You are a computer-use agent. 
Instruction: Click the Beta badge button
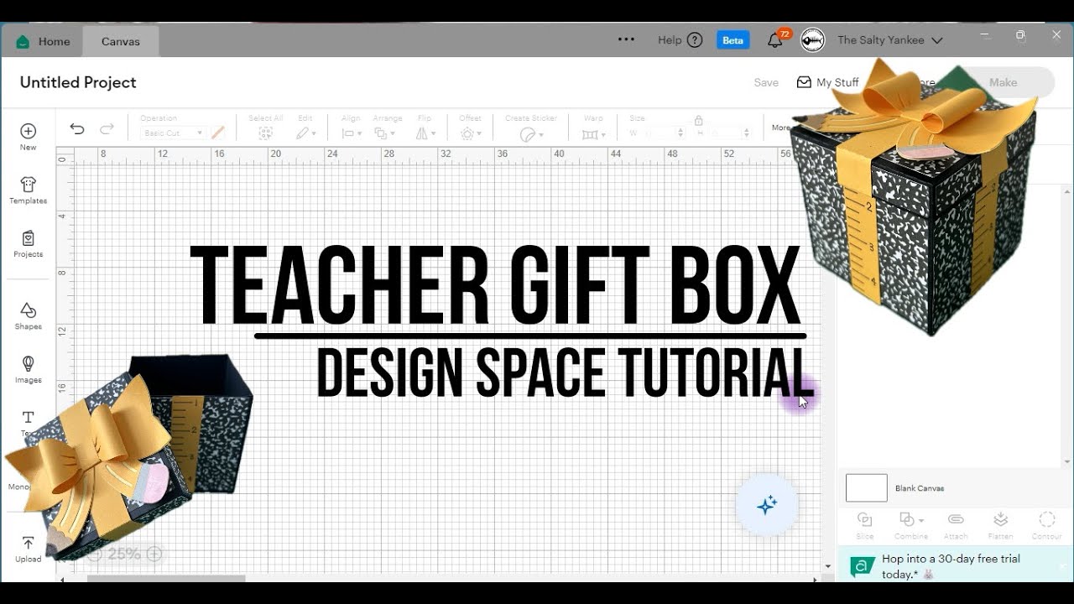pyautogui.click(x=733, y=40)
